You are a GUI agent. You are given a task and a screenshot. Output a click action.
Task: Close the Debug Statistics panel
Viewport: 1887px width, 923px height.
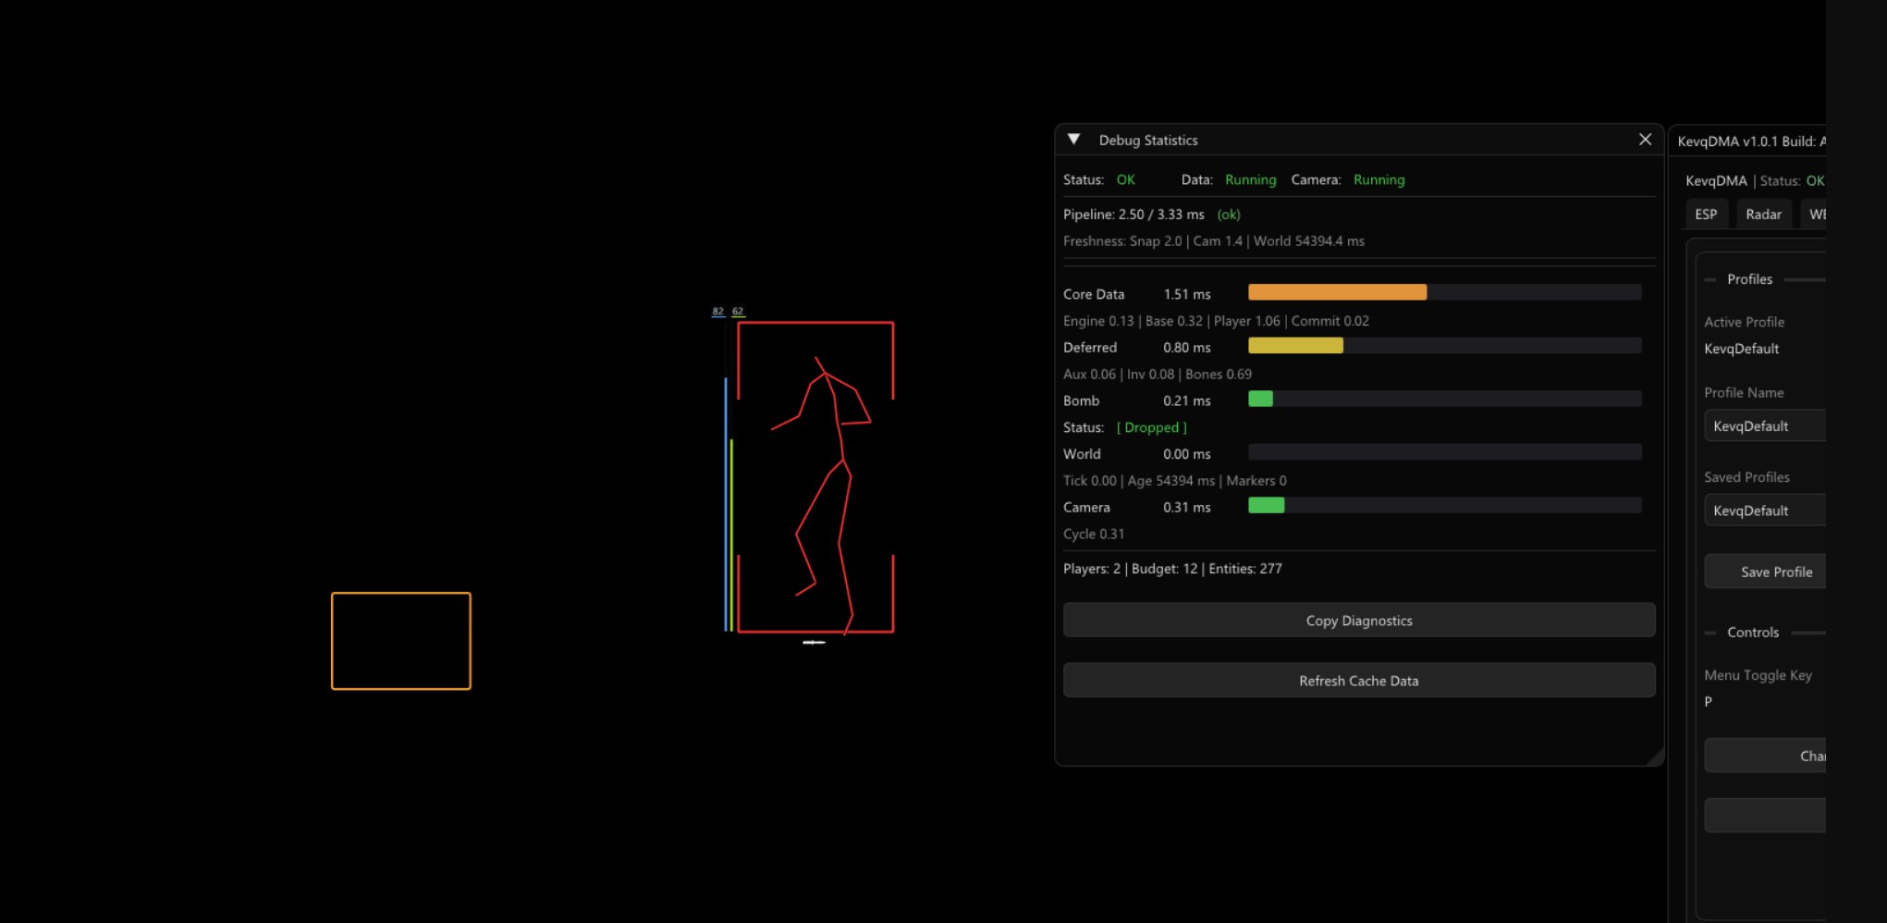(x=1645, y=140)
